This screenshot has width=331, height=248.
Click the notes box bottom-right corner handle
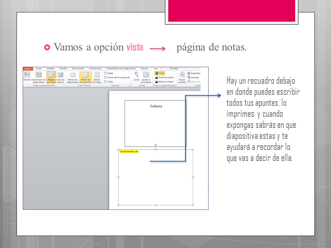[193, 205]
